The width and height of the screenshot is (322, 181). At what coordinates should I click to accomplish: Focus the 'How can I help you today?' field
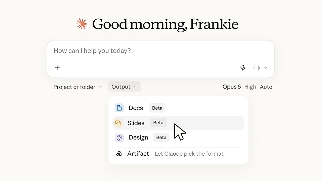pyautogui.click(x=160, y=51)
